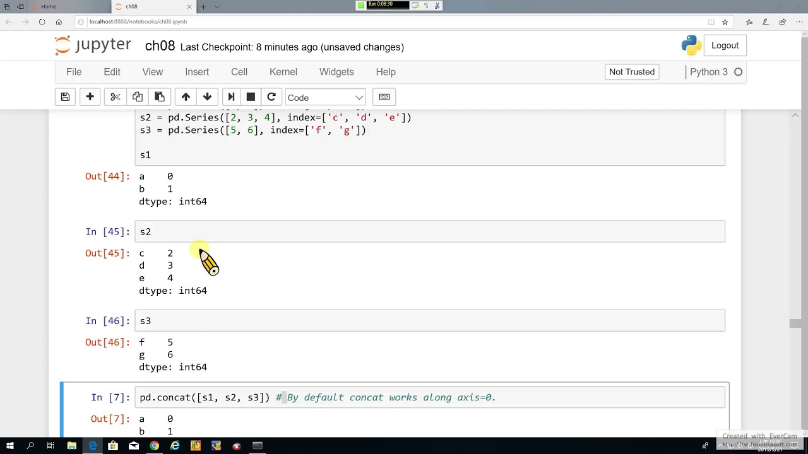Open the Help menu
808x454 pixels.
(x=386, y=72)
